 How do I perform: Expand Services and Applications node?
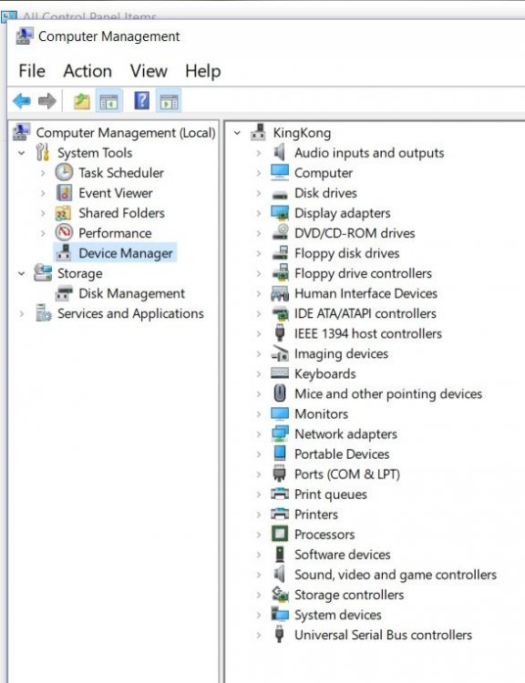coord(21,313)
